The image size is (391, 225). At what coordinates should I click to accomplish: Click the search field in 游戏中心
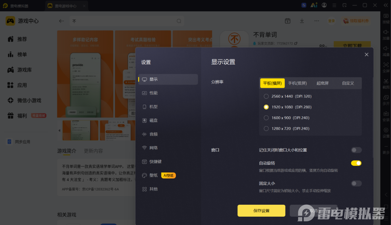pyautogui.click(x=126, y=21)
